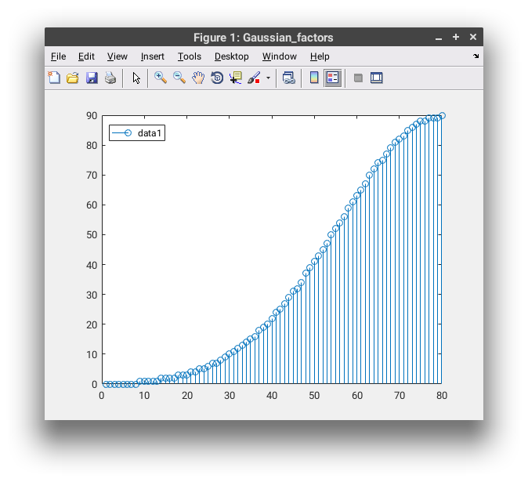Click the y-axis label 50
528x482 pixels.
[x=92, y=235]
